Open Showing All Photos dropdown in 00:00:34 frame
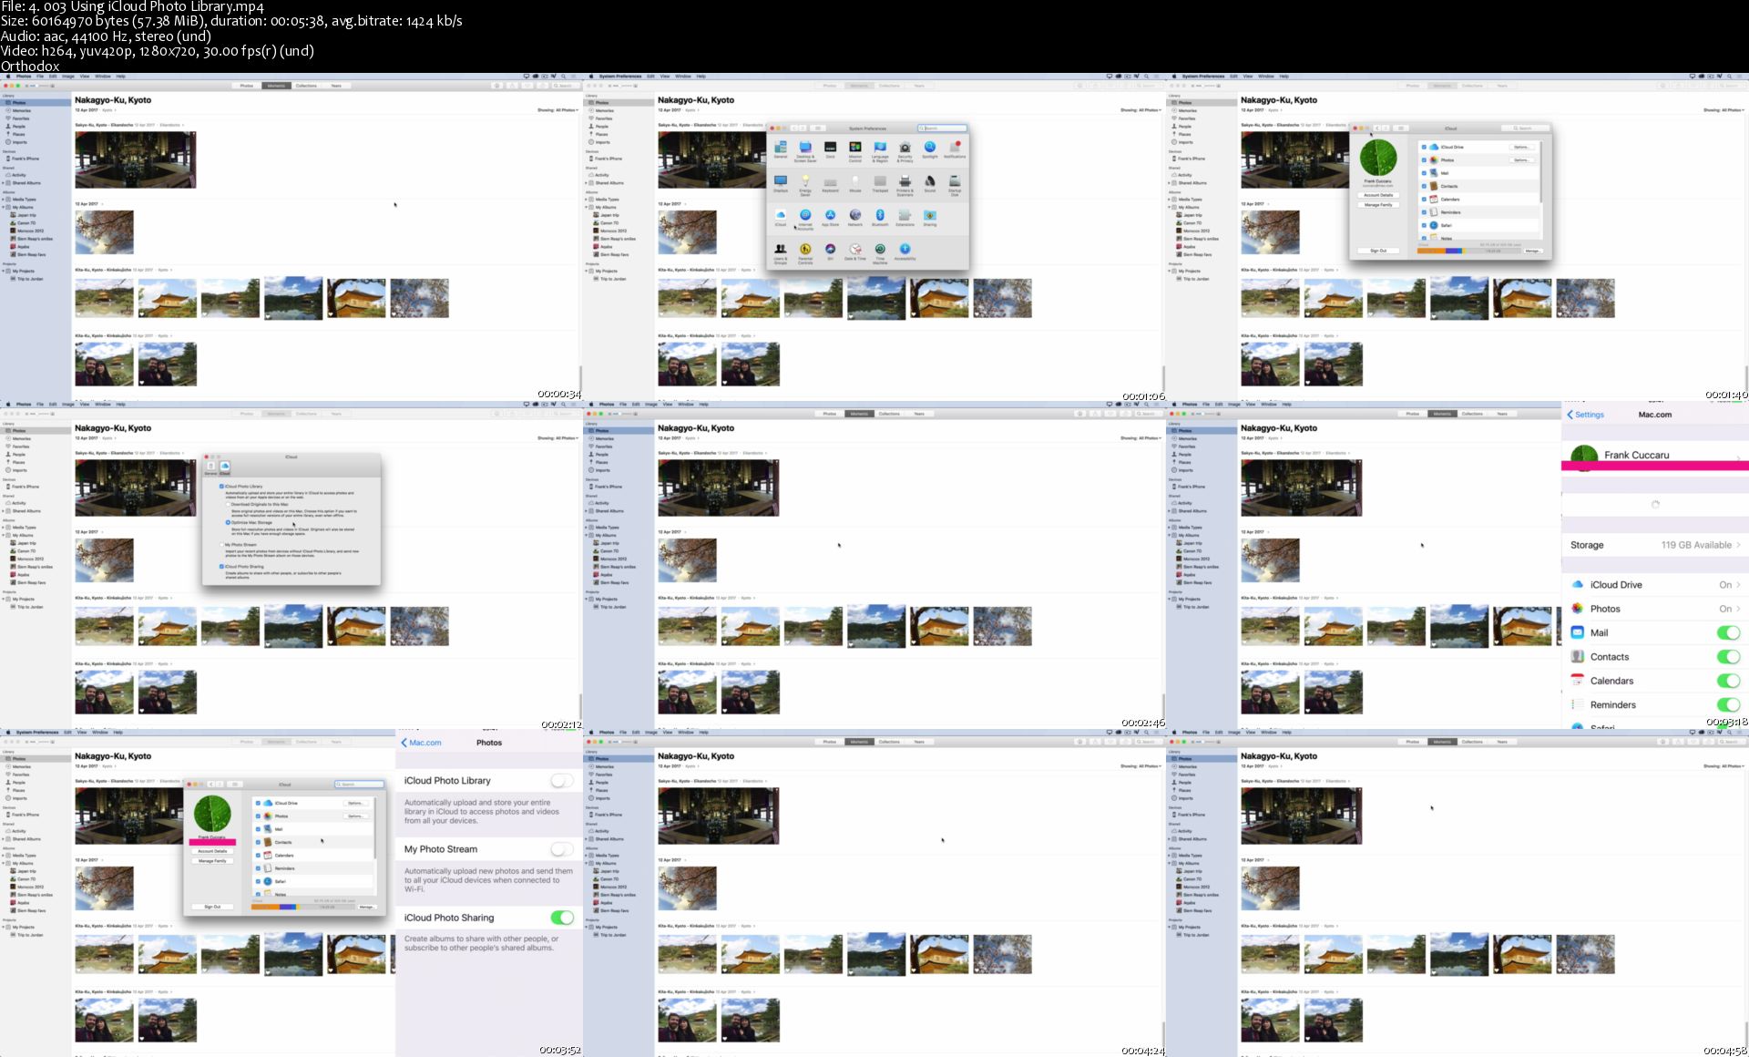The image size is (1749, 1057). click(557, 110)
